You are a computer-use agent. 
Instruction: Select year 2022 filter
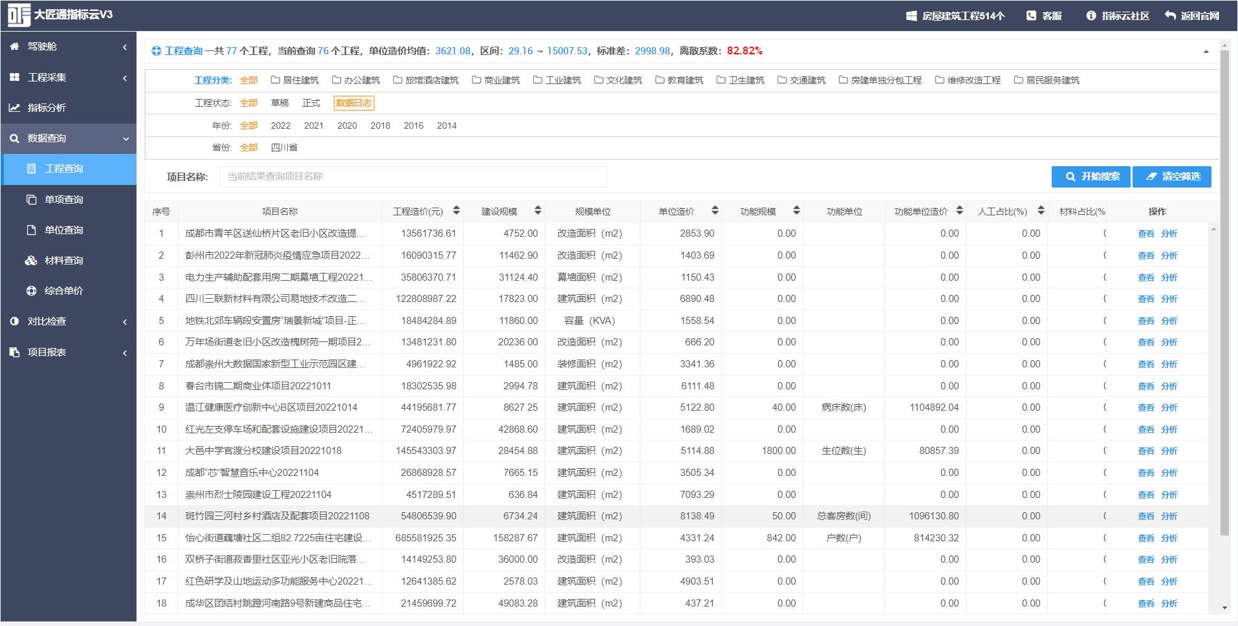(x=281, y=125)
